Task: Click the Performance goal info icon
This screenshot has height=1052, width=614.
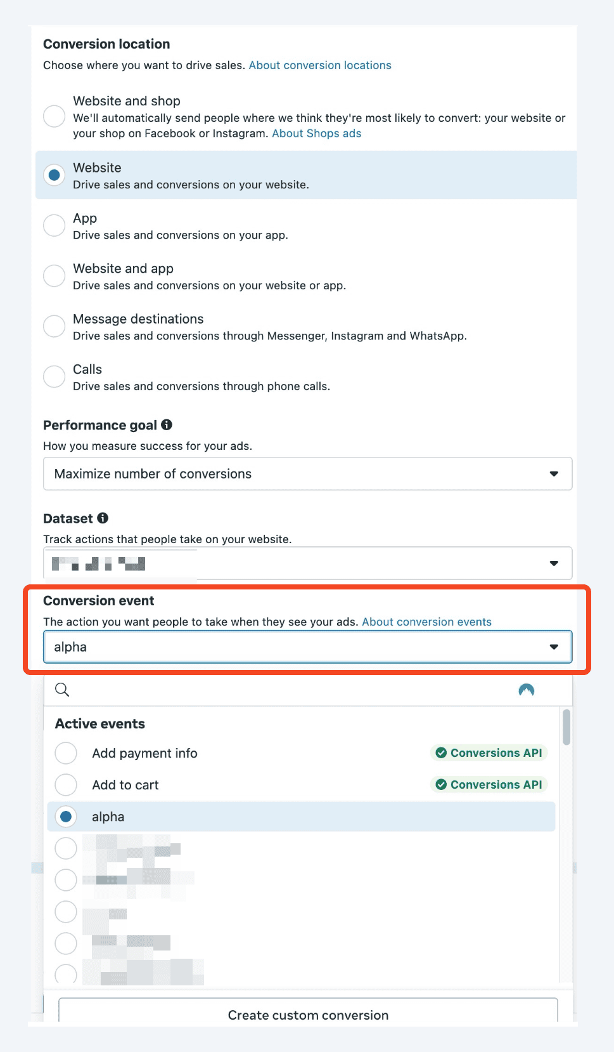Action: click(x=167, y=425)
